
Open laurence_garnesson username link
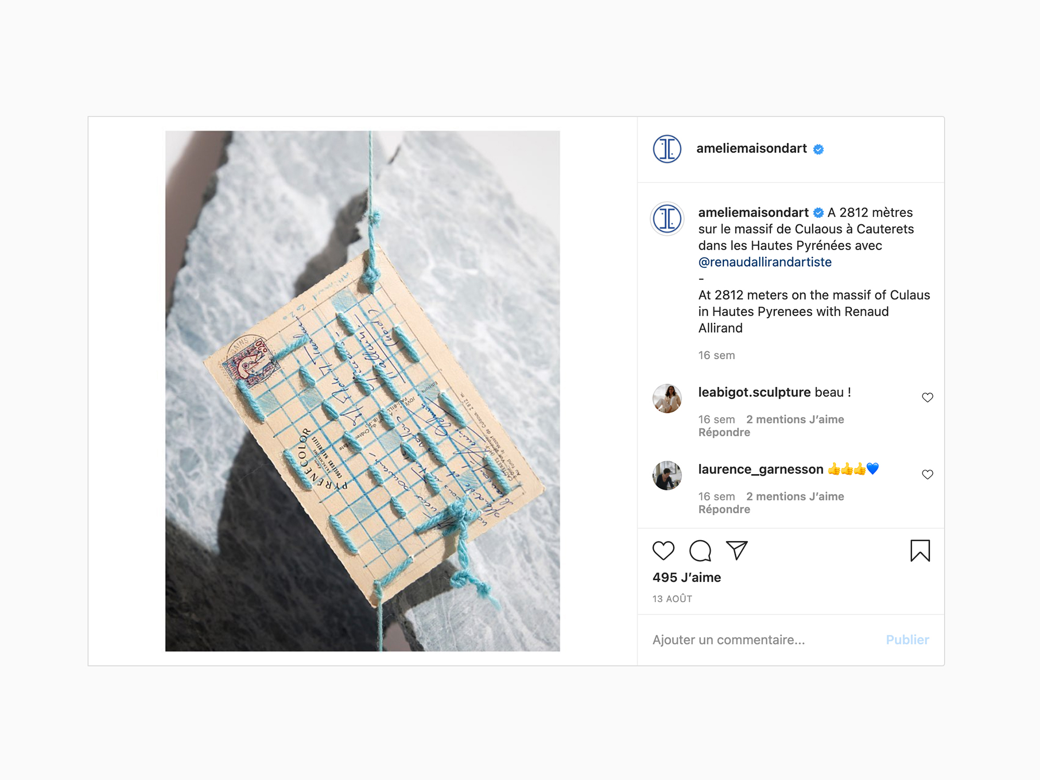click(x=761, y=469)
